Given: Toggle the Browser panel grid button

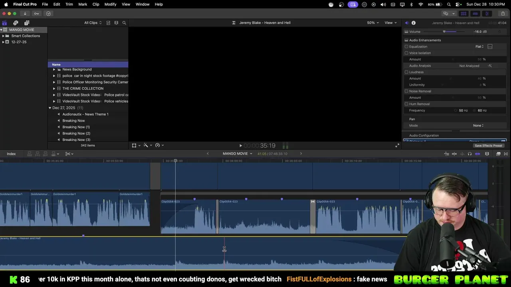Looking at the screenshot, I should [463, 14].
